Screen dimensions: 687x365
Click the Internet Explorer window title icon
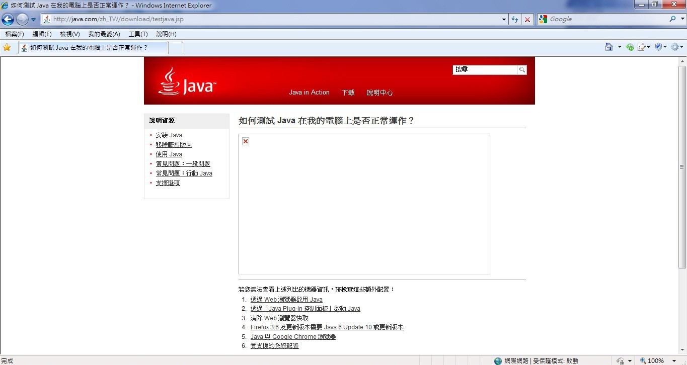point(5,6)
